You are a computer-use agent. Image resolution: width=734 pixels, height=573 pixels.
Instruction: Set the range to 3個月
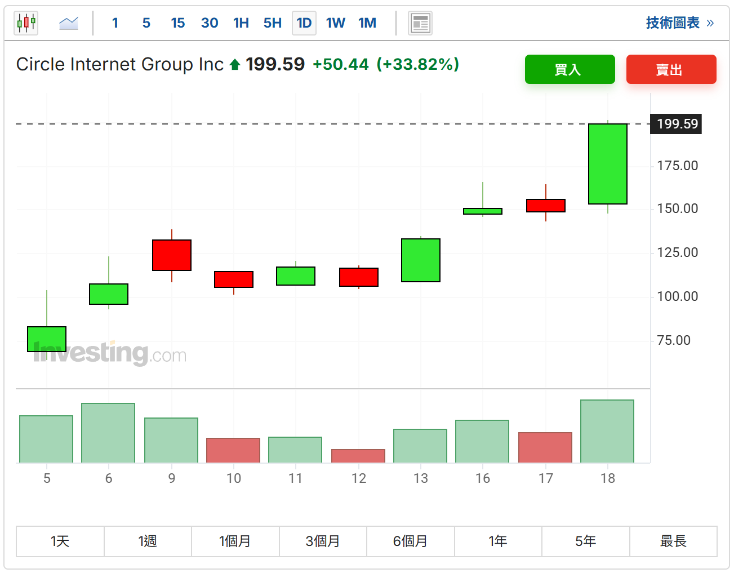pyautogui.click(x=323, y=541)
